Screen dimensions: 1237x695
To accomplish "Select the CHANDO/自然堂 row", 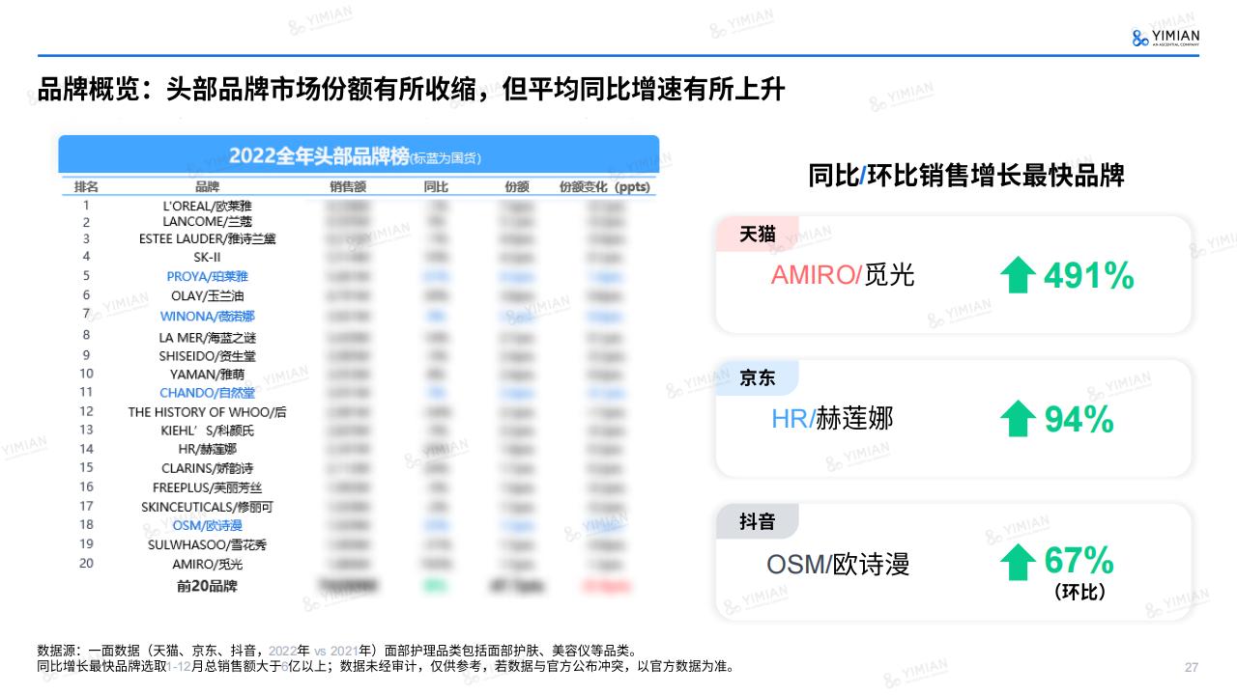I will coord(358,393).
